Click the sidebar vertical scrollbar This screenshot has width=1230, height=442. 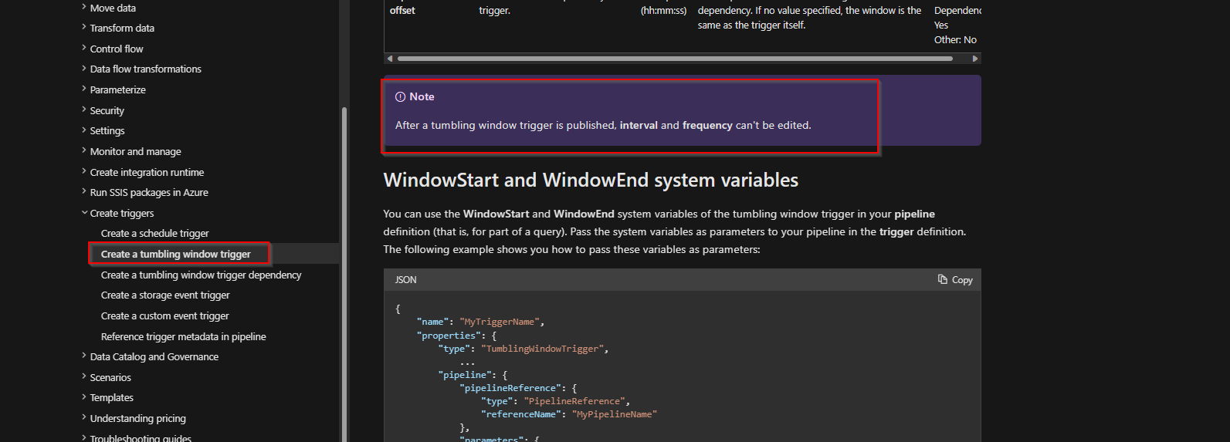344,274
